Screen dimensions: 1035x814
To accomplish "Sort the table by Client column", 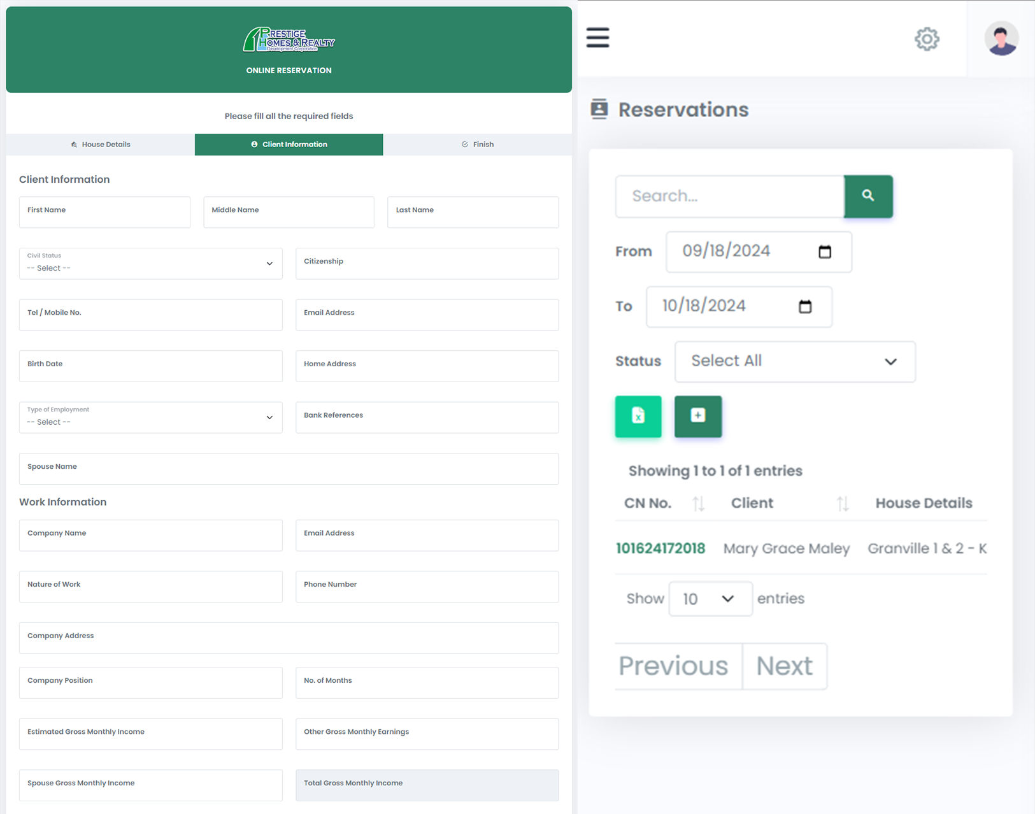I will [x=842, y=504].
